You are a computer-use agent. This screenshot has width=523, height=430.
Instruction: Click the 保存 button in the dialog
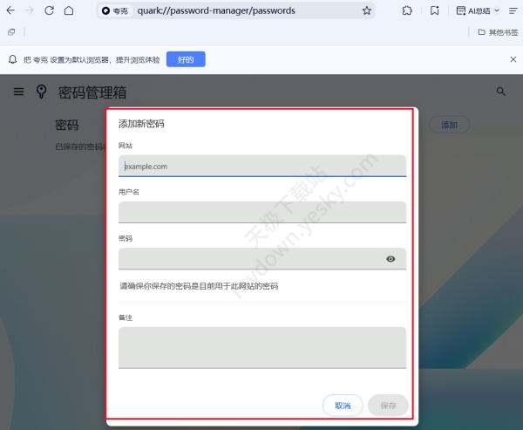tap(388, 406)
